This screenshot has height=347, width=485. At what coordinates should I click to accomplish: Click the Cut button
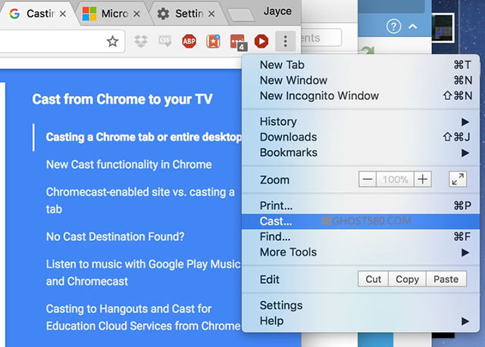(373, 279)
